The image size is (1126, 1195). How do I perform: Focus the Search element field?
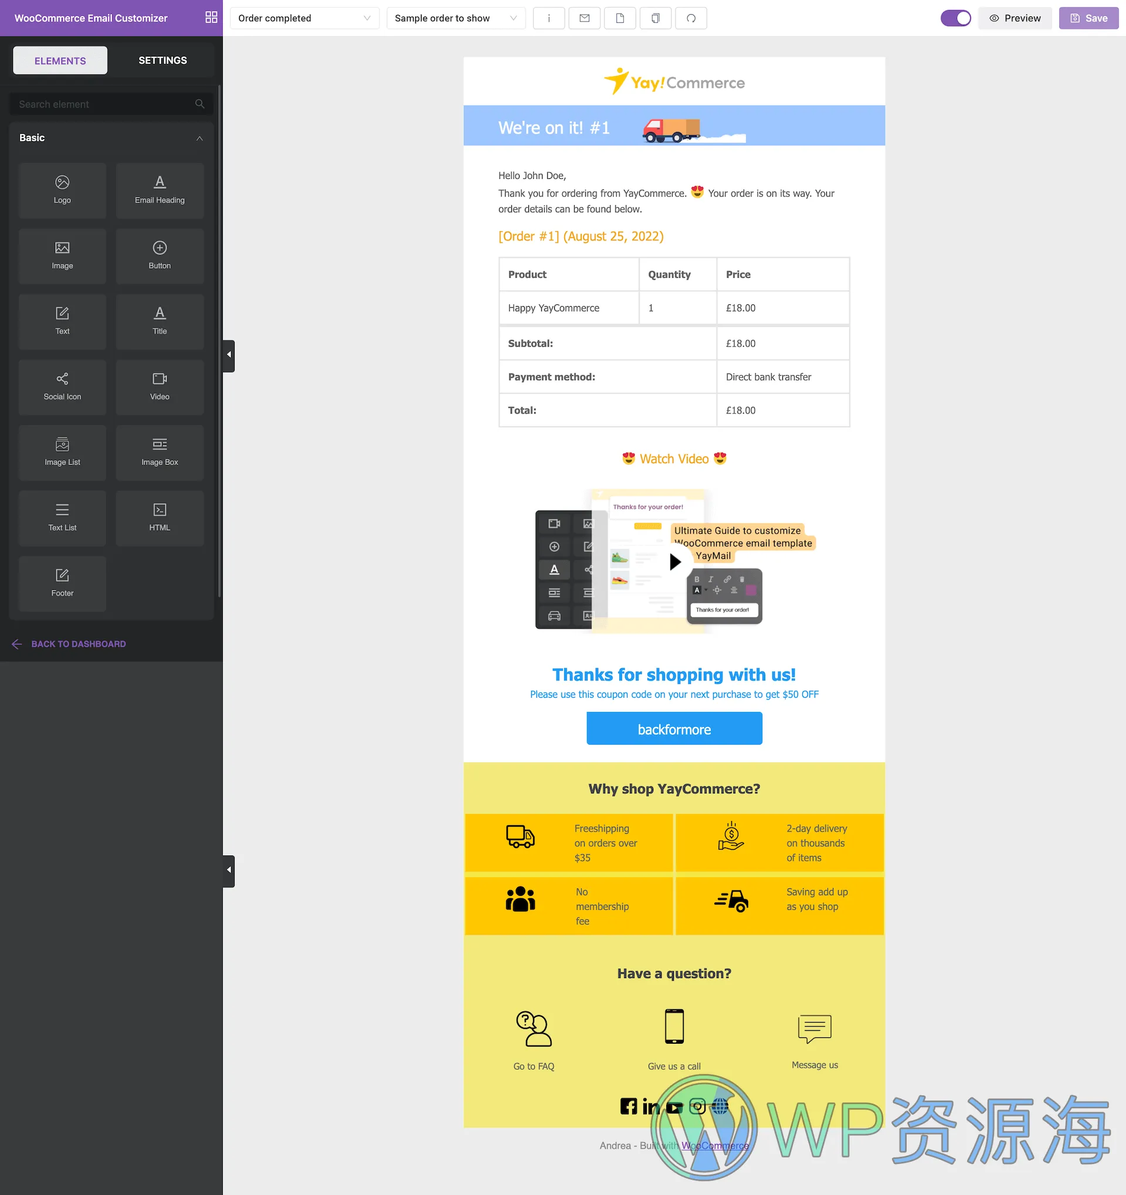tap(112, 104)
